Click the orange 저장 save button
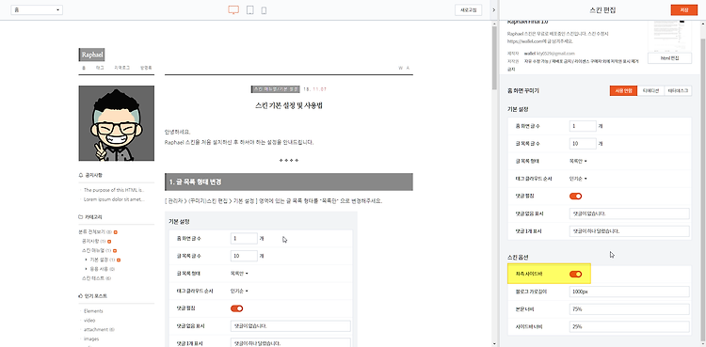Screen dimensions: 706x347 [x=684, y=10]
